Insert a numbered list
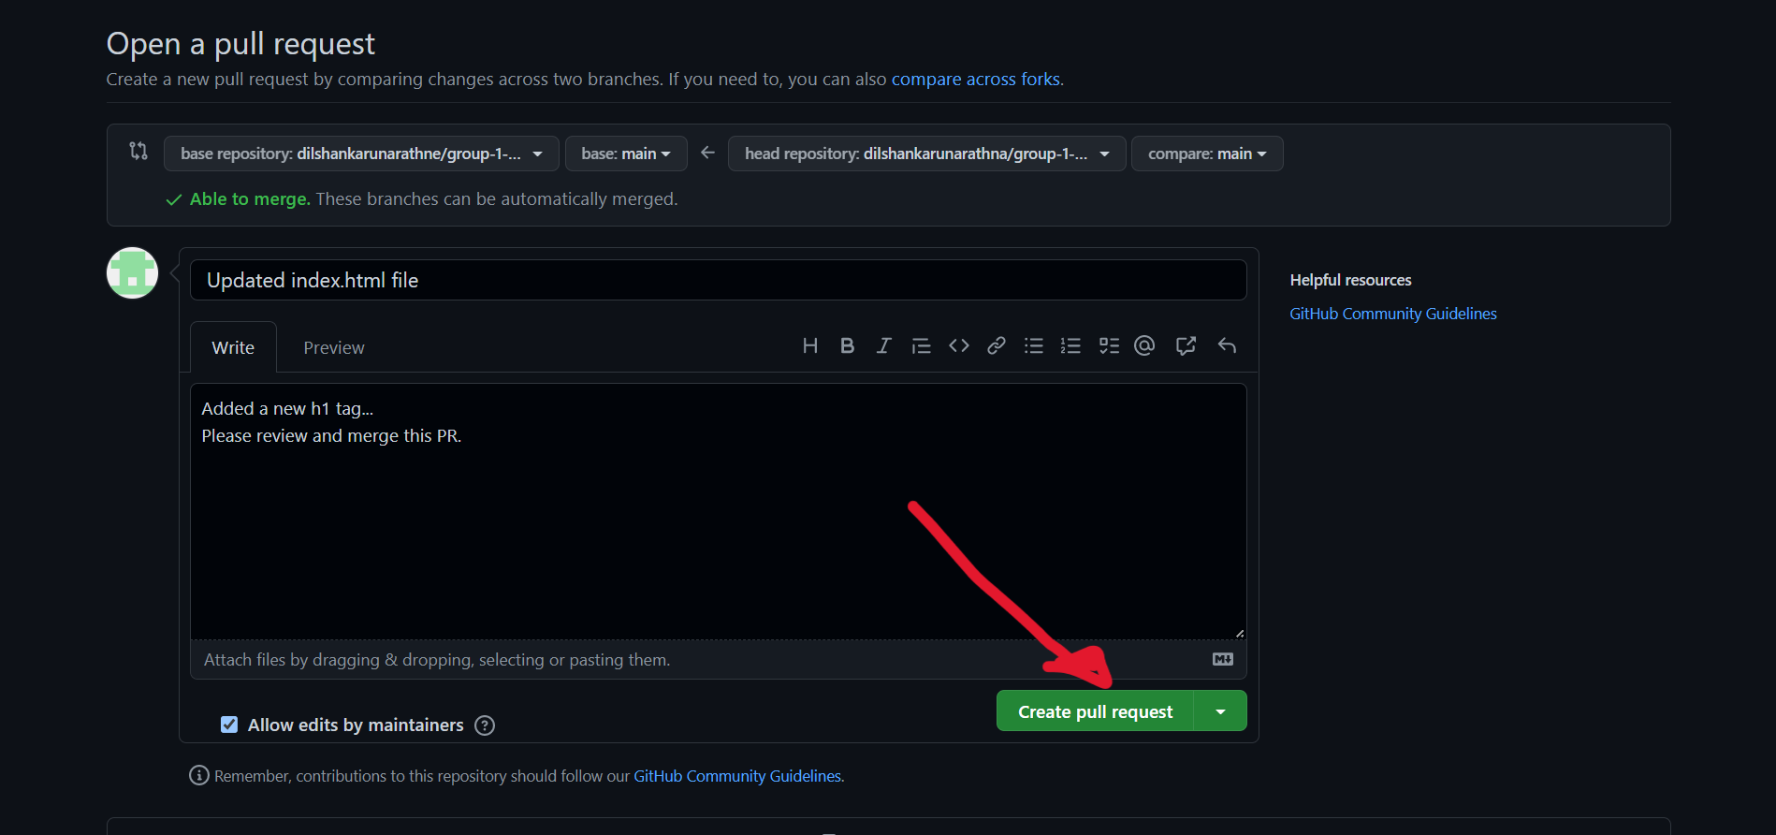 (1070, 346)
